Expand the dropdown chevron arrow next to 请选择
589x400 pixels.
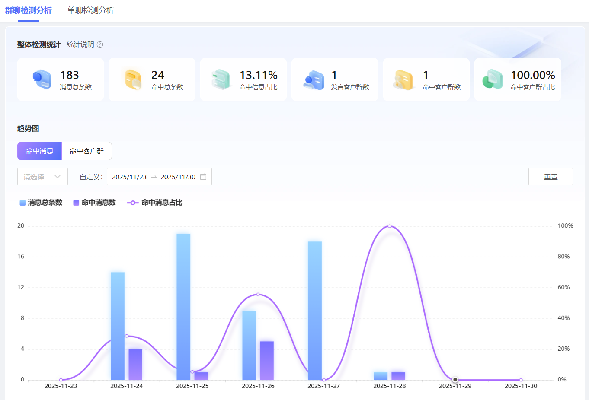pyautogui.click(x=58, y=177)
